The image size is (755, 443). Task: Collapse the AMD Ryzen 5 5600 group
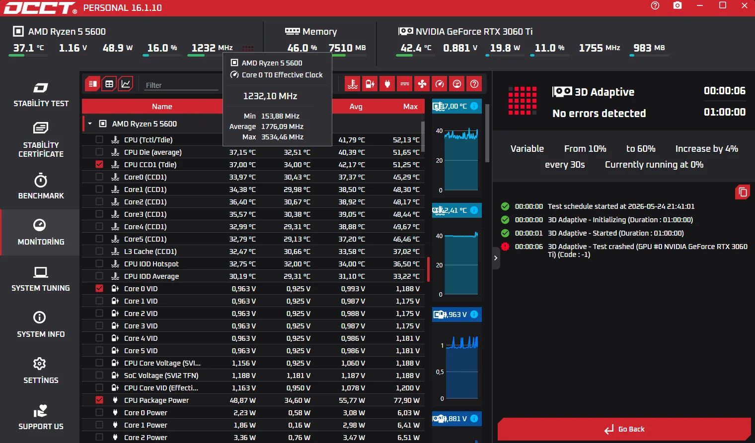(90, 124)
